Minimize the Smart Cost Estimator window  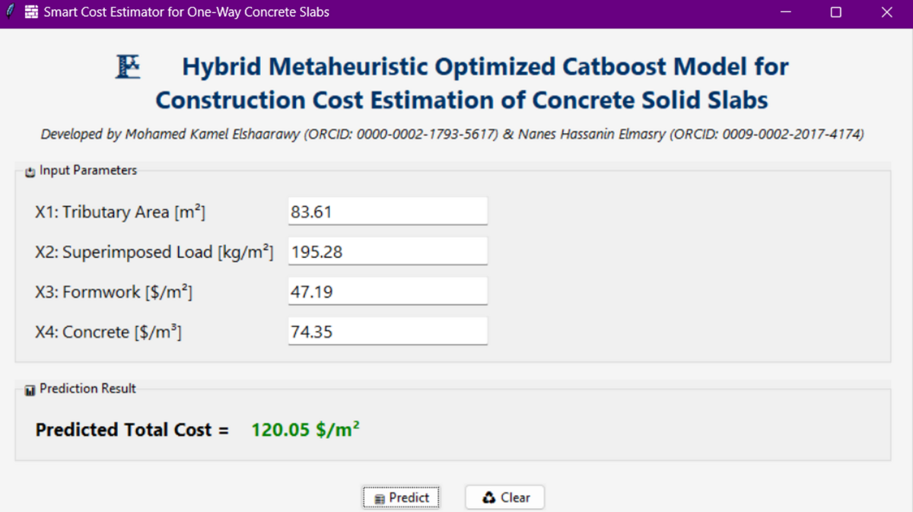click(x=784, y=11)
